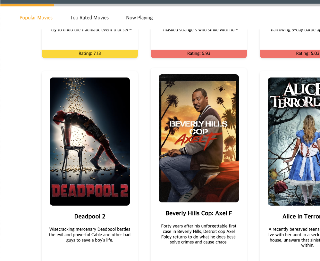320x261 pixels.
Task: Click the Axel Foley plot description
Action: 199,234
